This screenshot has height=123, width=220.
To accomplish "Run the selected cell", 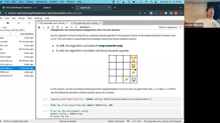I will [x=62, y=27].
